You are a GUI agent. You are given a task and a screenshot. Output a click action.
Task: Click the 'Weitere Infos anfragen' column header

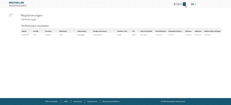(x=212, y=31)
